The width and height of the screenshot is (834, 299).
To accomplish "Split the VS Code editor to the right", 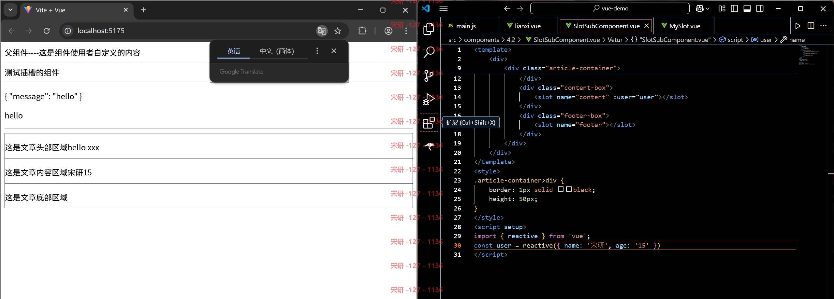I will pos(811,26).
